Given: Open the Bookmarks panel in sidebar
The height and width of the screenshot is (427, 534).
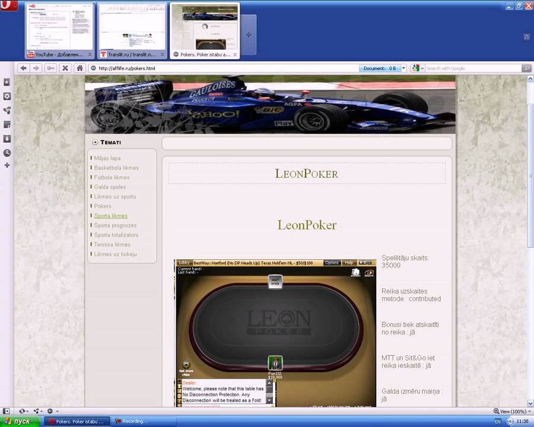Looking at the screenshot, I should [x=7, y=82].
